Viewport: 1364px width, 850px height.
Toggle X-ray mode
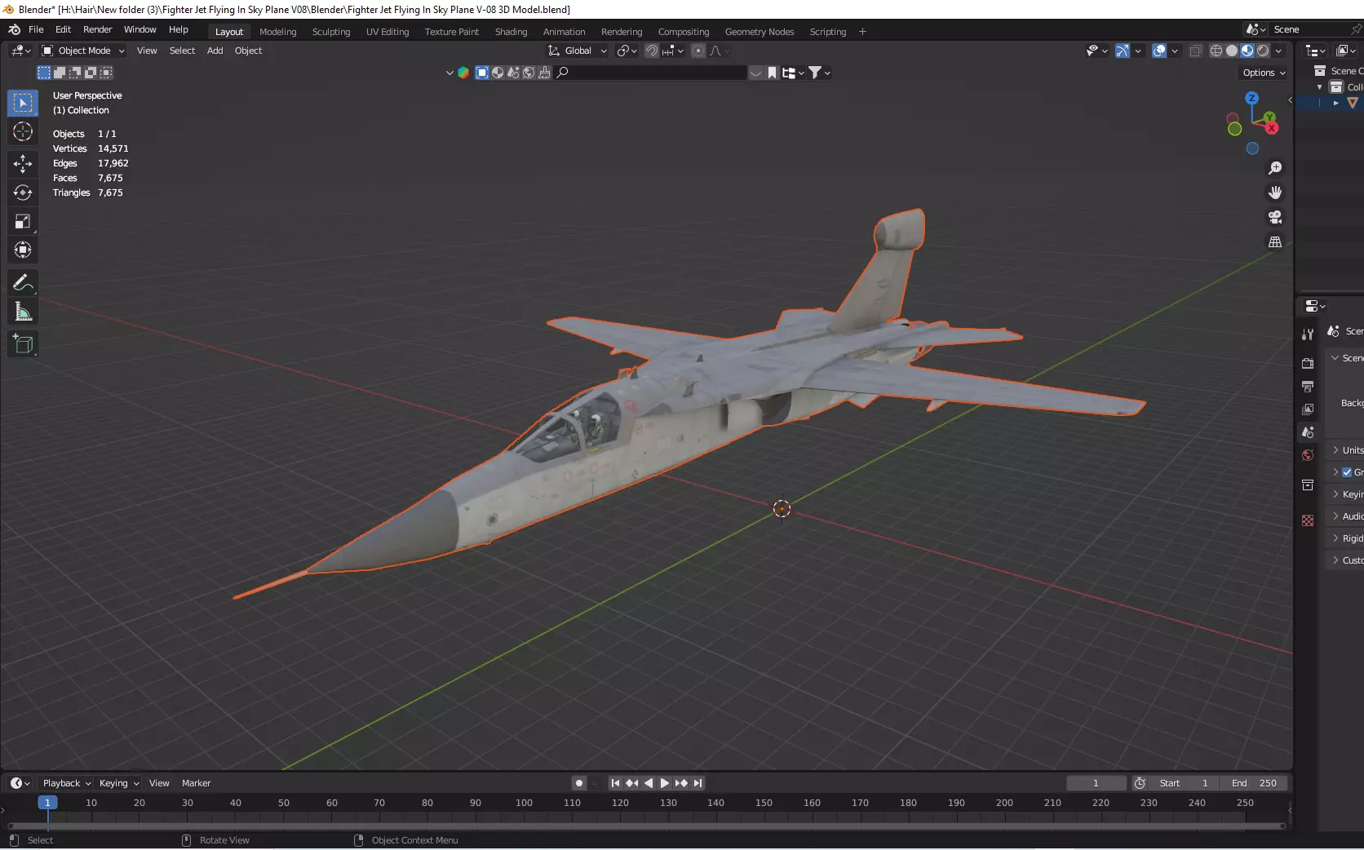point(1195,51)
